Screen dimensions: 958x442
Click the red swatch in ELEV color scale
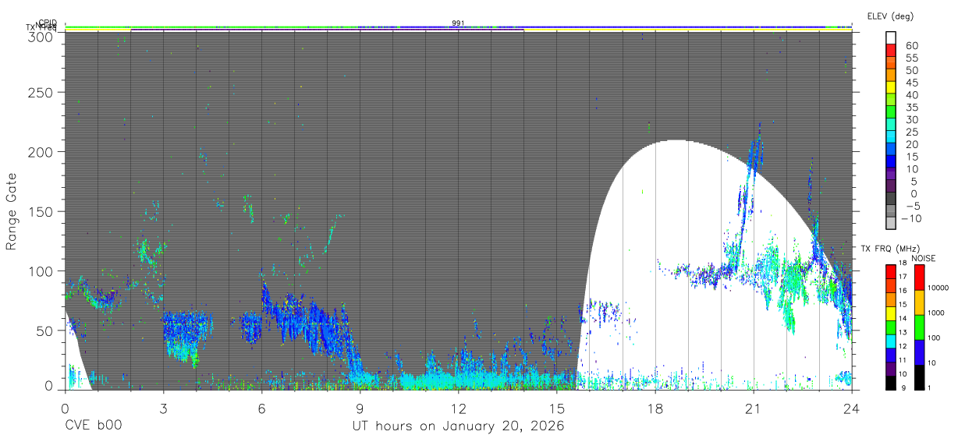[891, 51]
